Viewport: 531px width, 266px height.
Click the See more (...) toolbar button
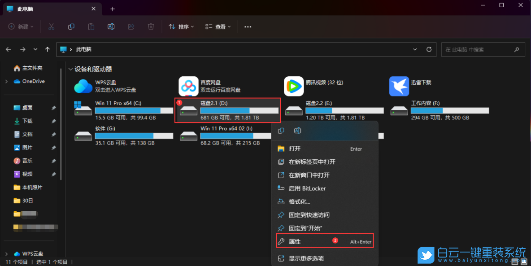click(x=248, y=26)
